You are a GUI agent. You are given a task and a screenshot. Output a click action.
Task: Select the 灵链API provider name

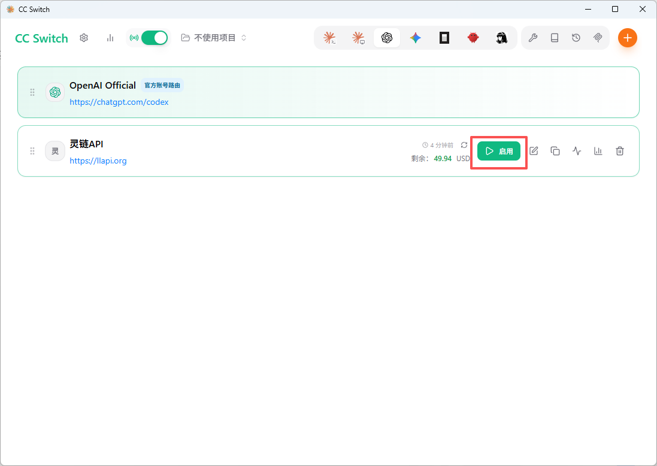(86, 144)
